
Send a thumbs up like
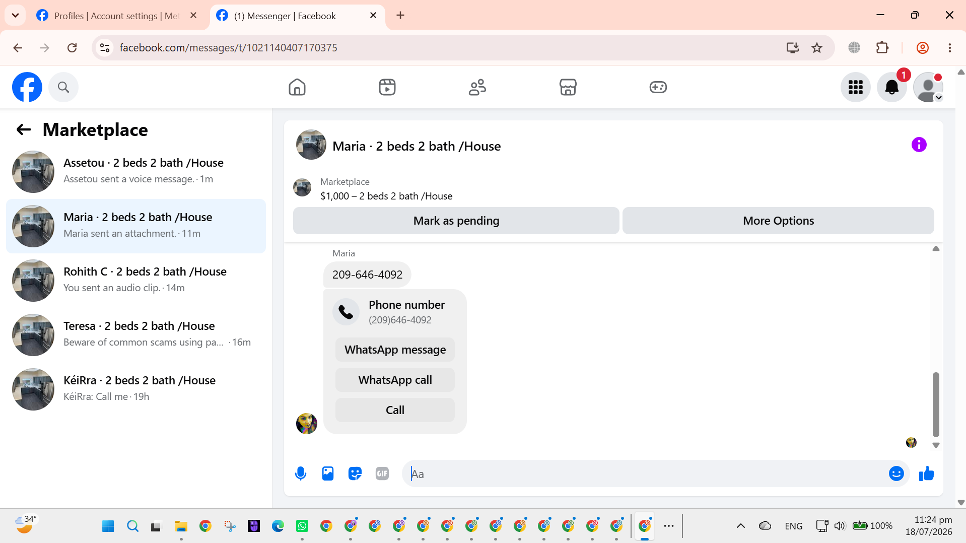coord(927,473)
